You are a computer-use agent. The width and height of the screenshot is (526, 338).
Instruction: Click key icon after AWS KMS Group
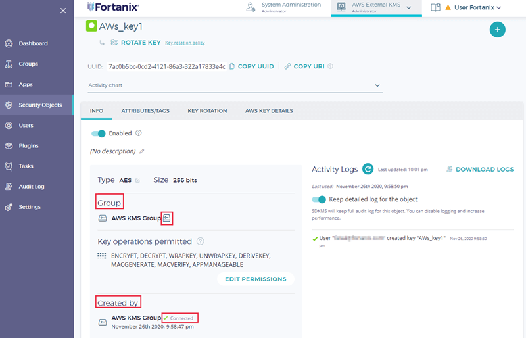tap(167, 218)
